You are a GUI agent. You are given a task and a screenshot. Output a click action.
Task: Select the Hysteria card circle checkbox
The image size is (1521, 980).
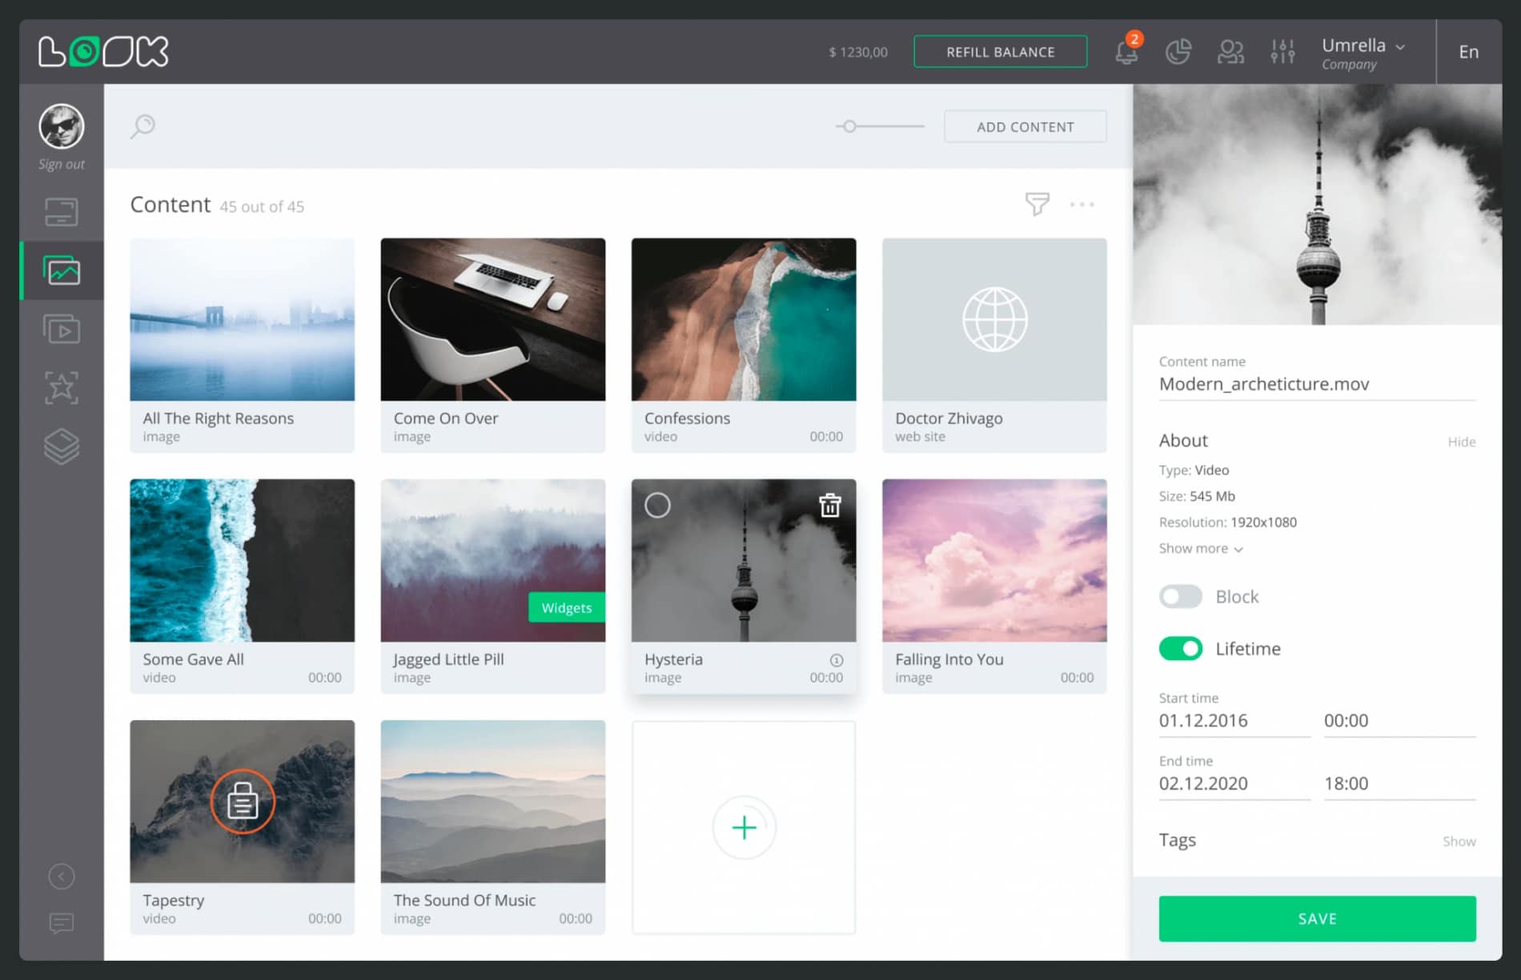pos(657,506)
